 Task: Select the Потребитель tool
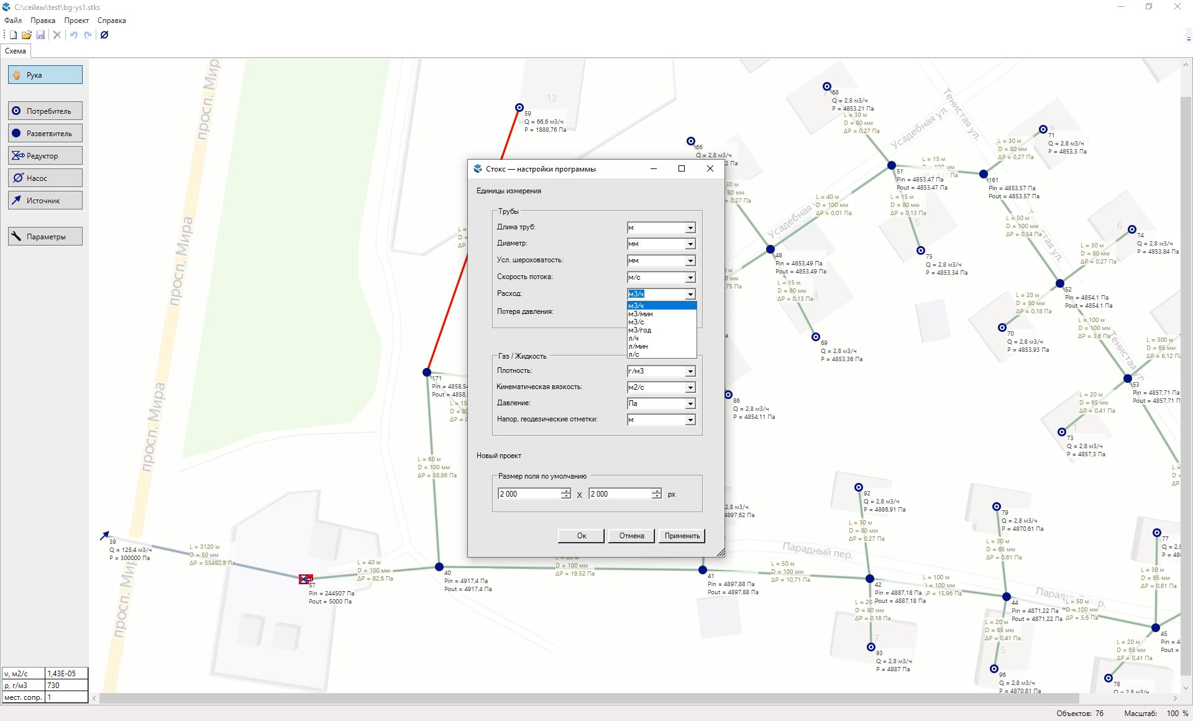[x=45, y=111]
